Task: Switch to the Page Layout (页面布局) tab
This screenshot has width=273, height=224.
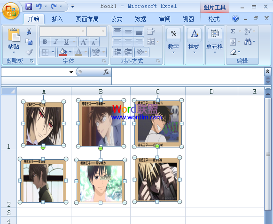Action: [x=87, y=19]
